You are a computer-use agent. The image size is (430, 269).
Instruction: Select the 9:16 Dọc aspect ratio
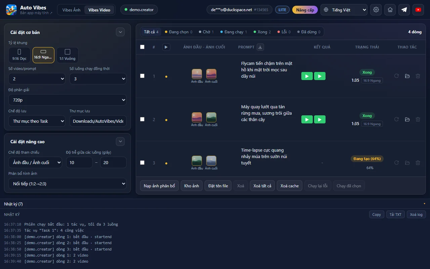(19, 55)
